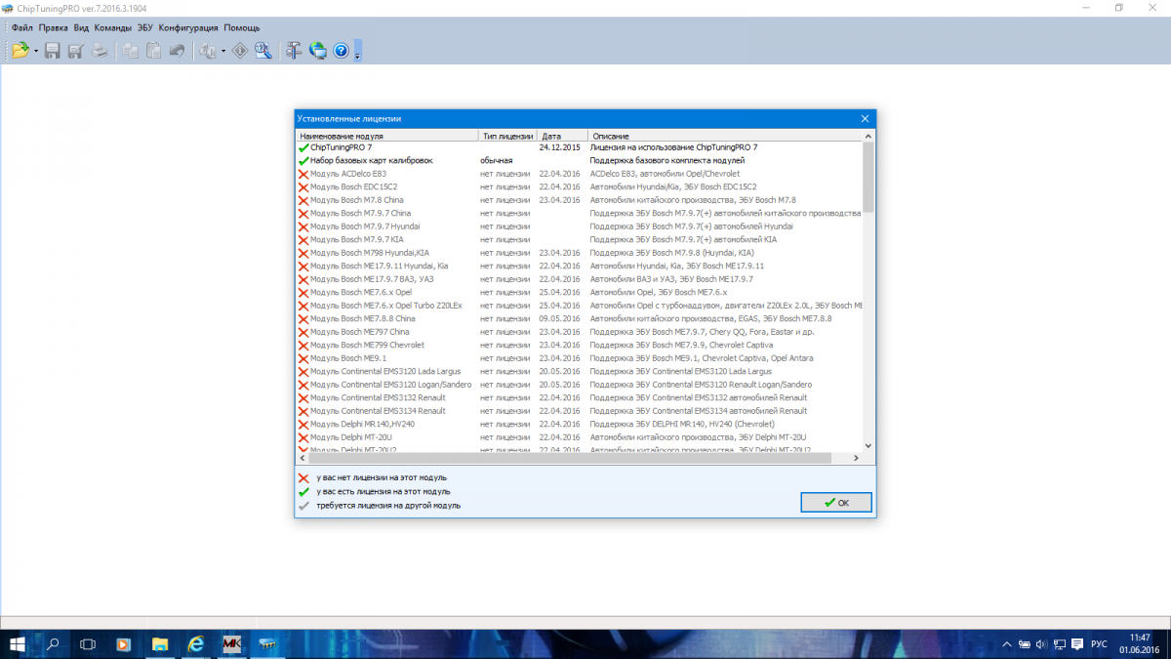Expand the toolbar overflow options arrow
The image size is (1171, 659).
tap(358, 51)
